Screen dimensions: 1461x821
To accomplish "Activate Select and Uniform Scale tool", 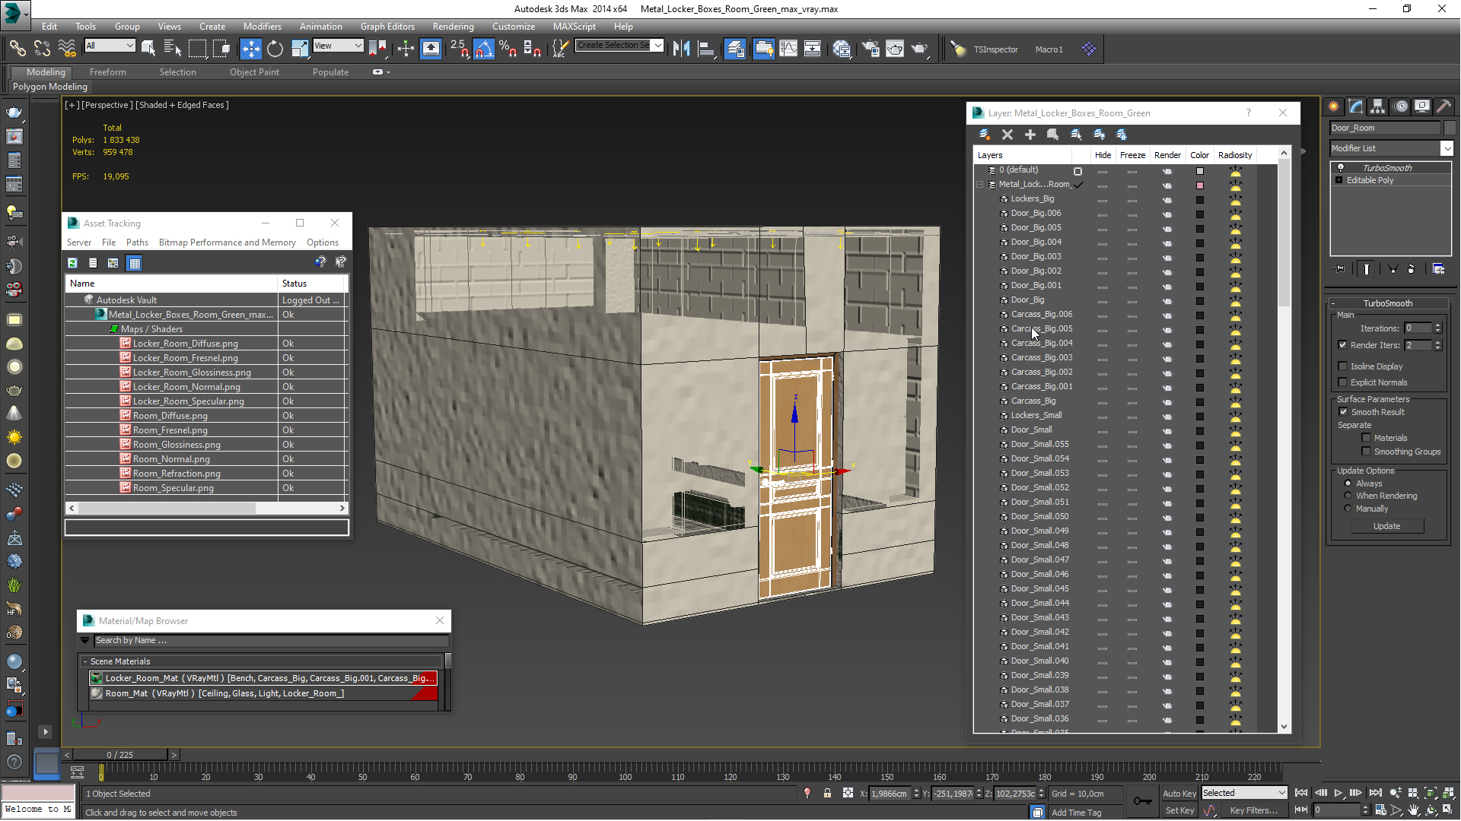I will [x=300, y=49].
